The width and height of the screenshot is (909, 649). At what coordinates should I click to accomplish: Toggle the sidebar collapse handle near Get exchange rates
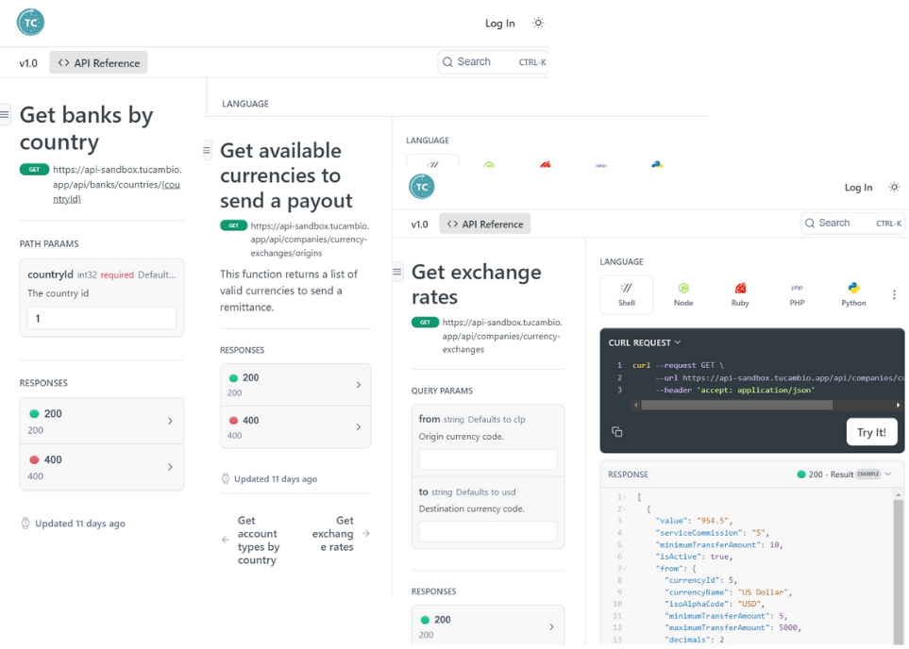click(397, 271)
